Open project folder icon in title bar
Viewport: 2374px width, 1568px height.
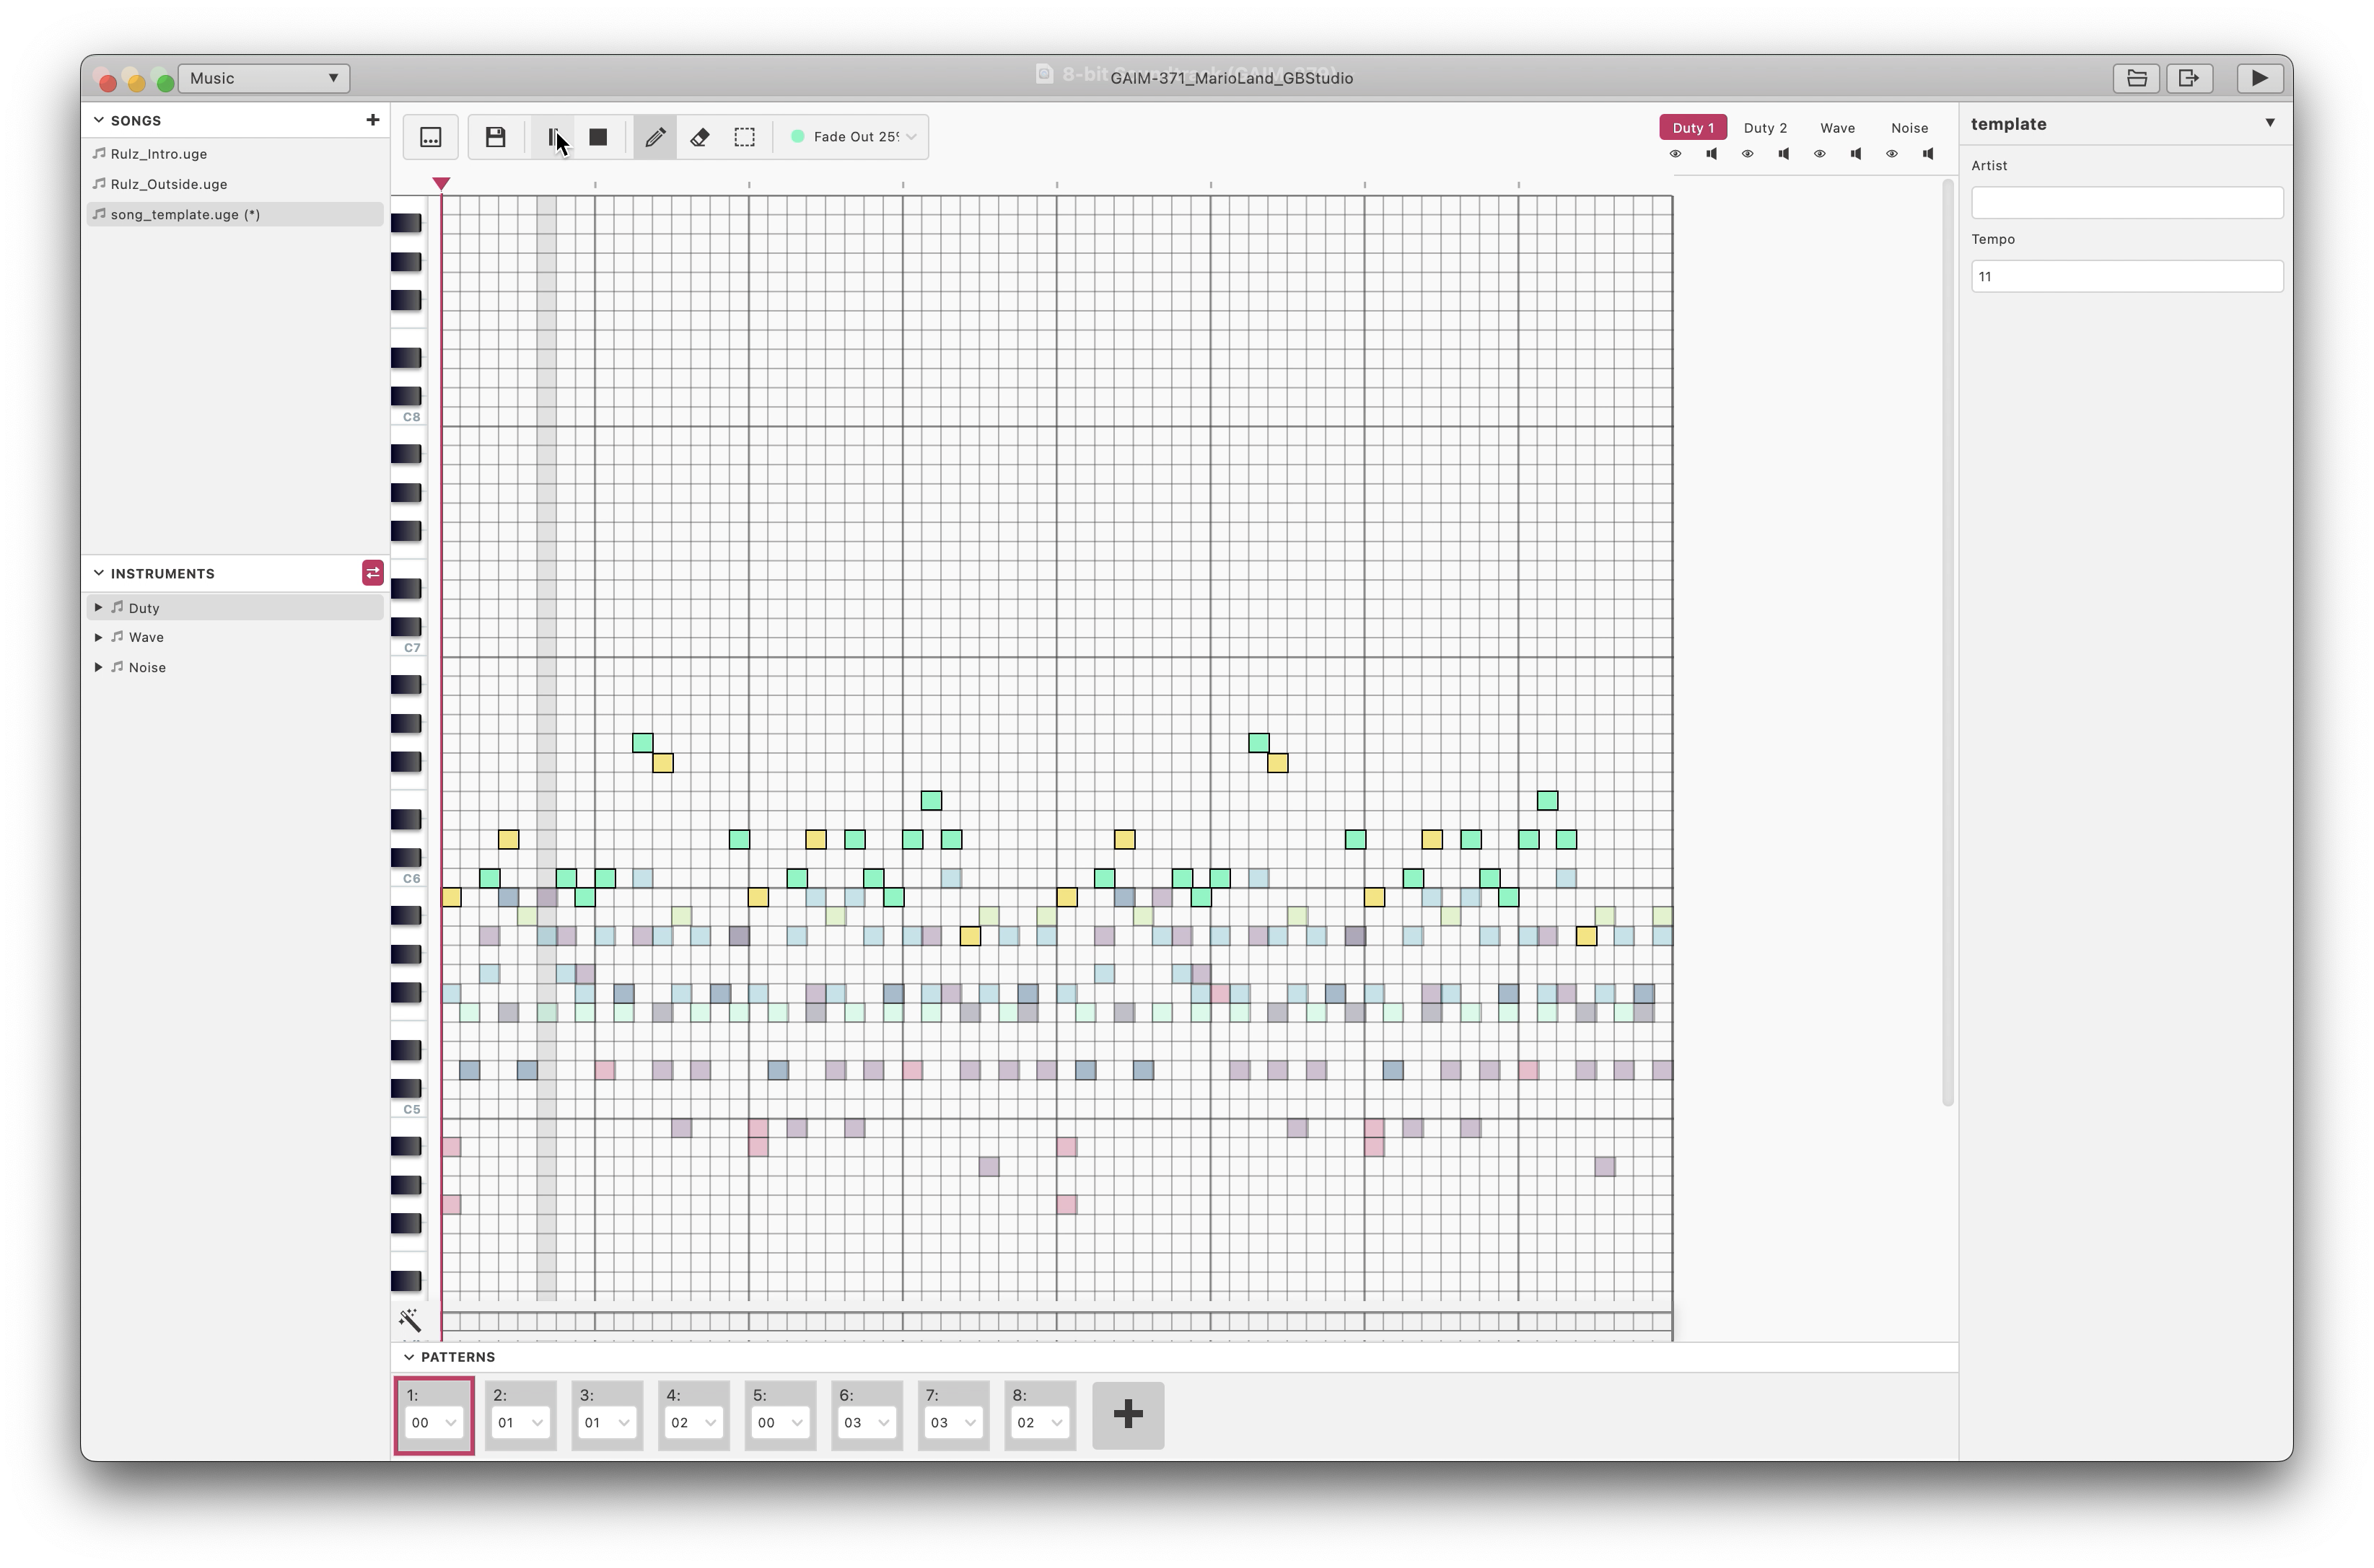click(2136, 78)
